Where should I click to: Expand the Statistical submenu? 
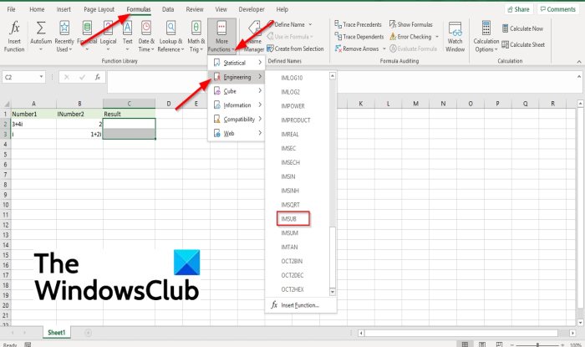coord(237,63)
